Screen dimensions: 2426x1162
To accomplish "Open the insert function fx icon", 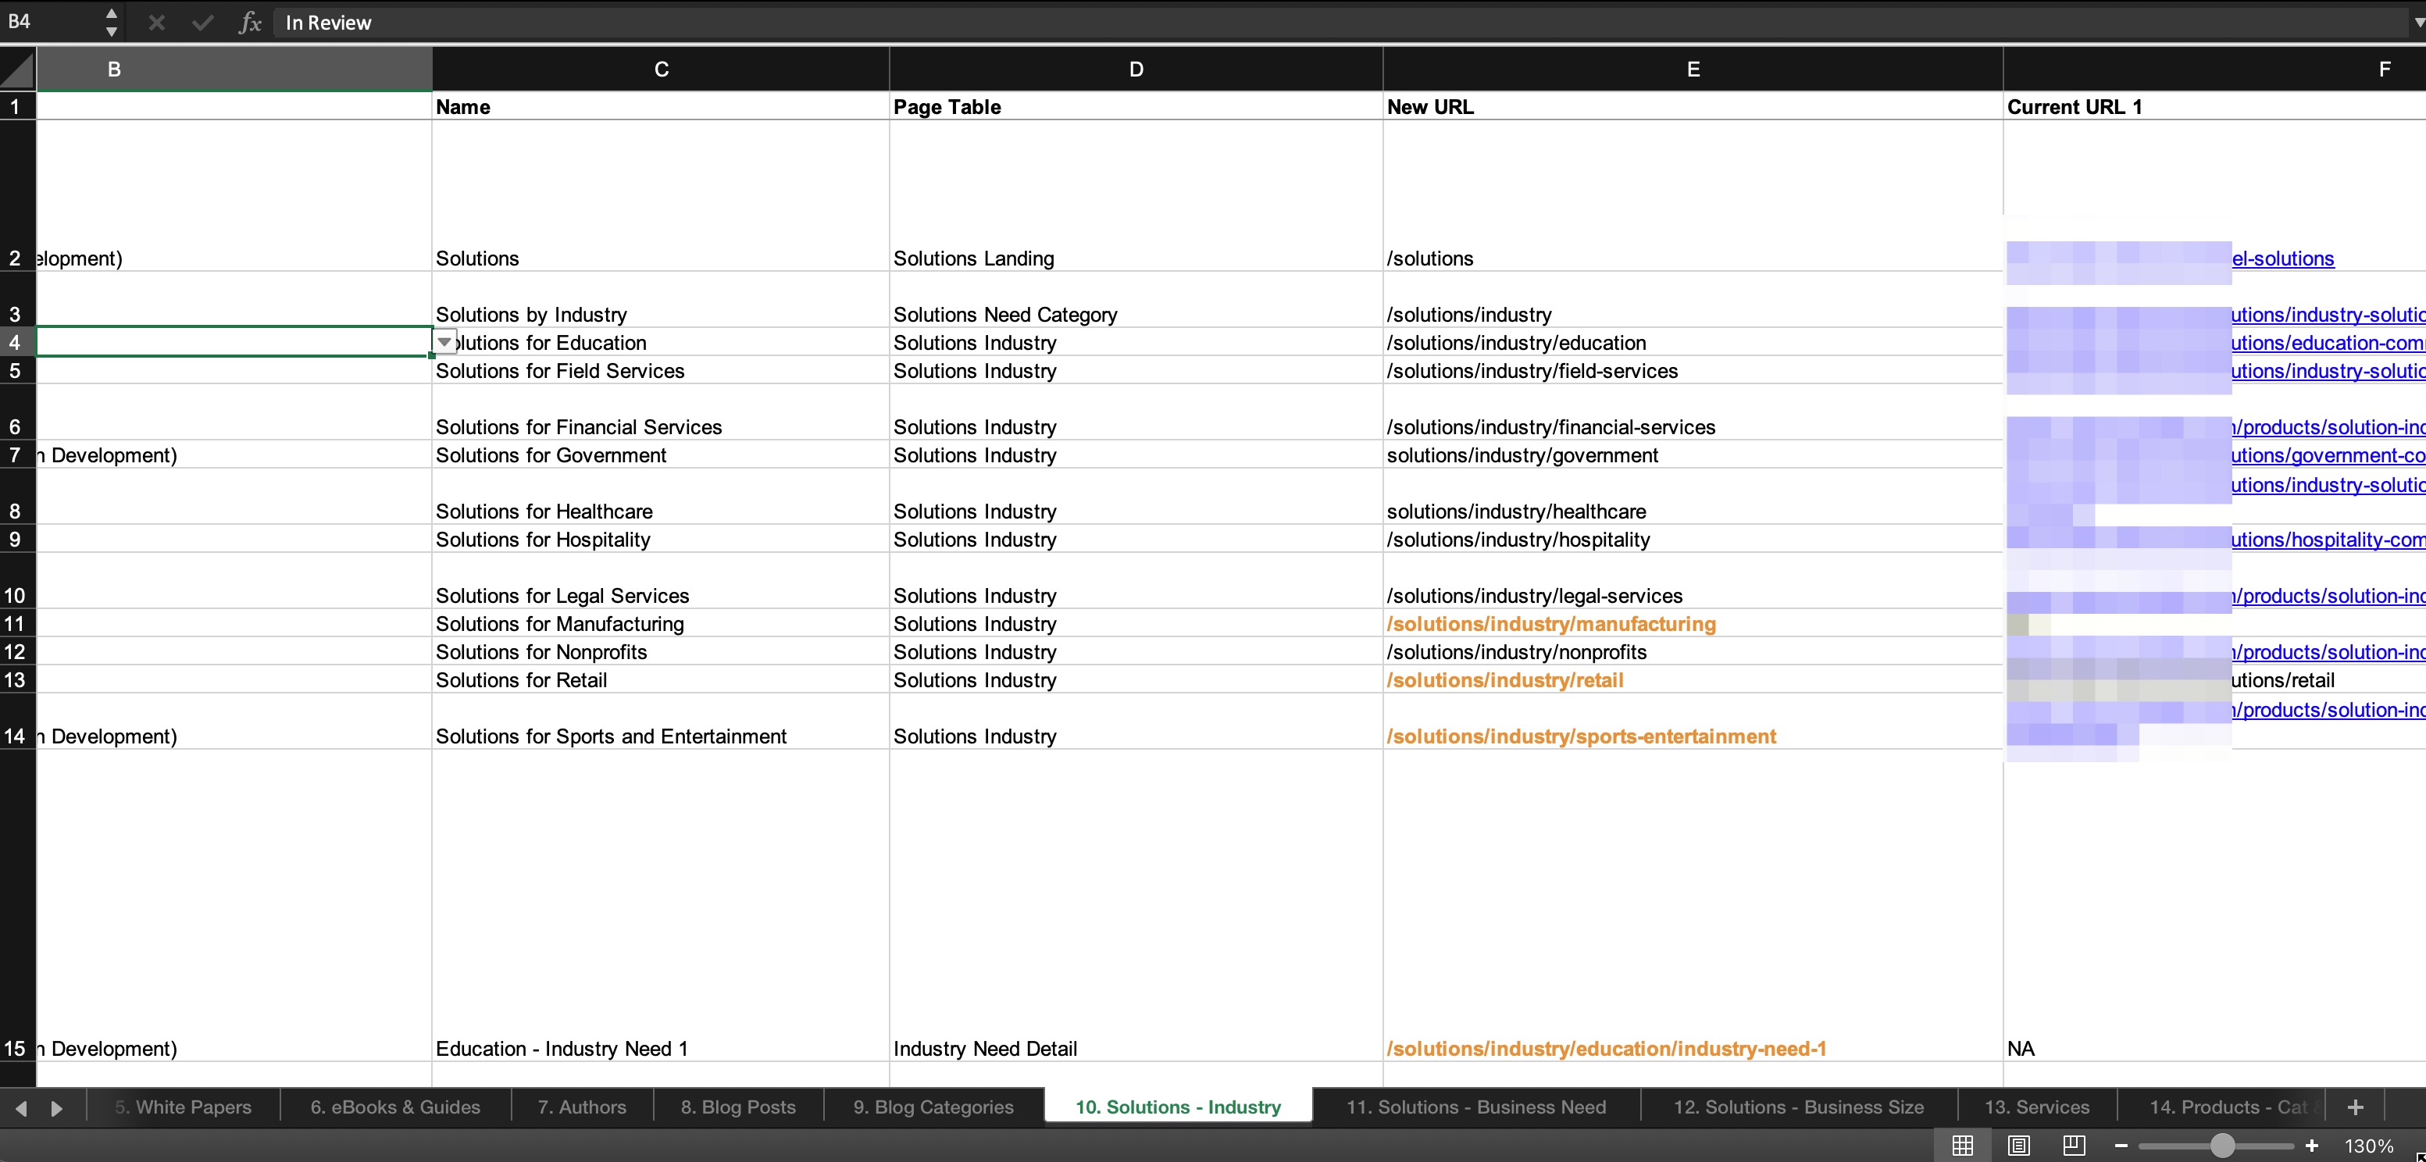I will (250, 23).
